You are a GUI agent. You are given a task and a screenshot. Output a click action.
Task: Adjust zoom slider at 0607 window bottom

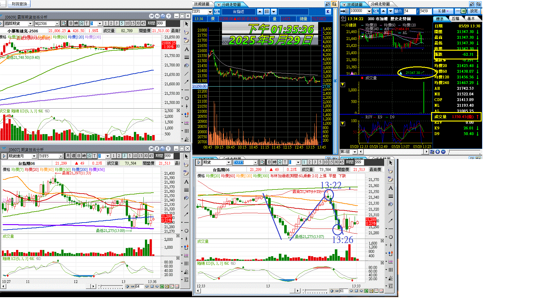[110, 286]
